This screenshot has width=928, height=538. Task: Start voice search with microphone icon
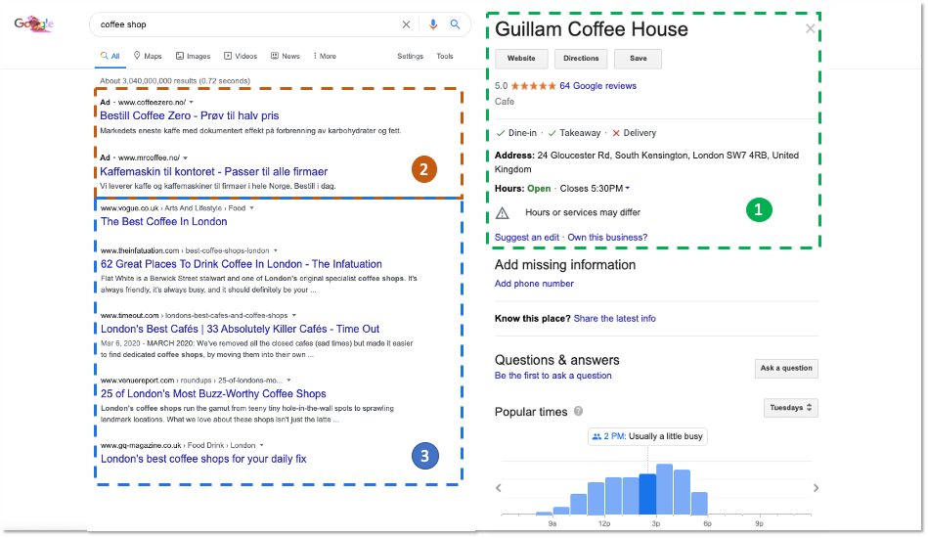click(x=433, y=24)
